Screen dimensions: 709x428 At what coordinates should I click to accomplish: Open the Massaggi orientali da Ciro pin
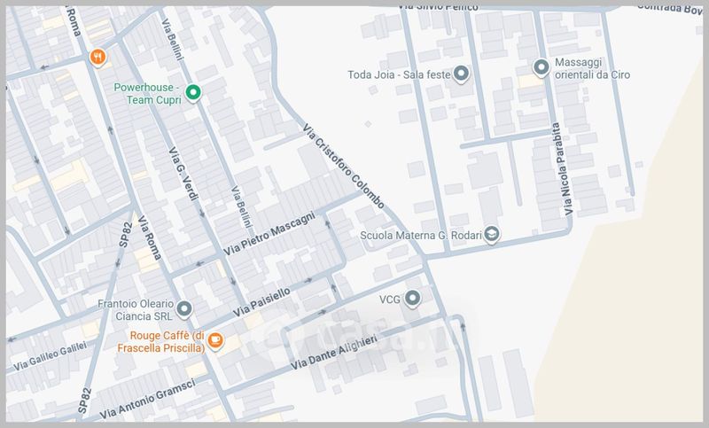541,67
